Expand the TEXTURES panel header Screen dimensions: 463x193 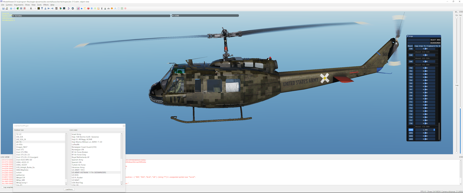click(91, 16)
